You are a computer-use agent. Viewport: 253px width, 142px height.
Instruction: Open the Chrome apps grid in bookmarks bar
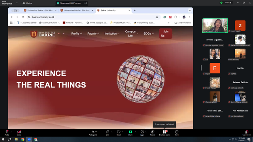11,23
